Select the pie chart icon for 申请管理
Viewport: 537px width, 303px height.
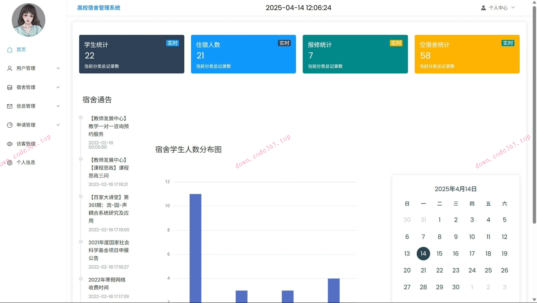click(10, 125)
